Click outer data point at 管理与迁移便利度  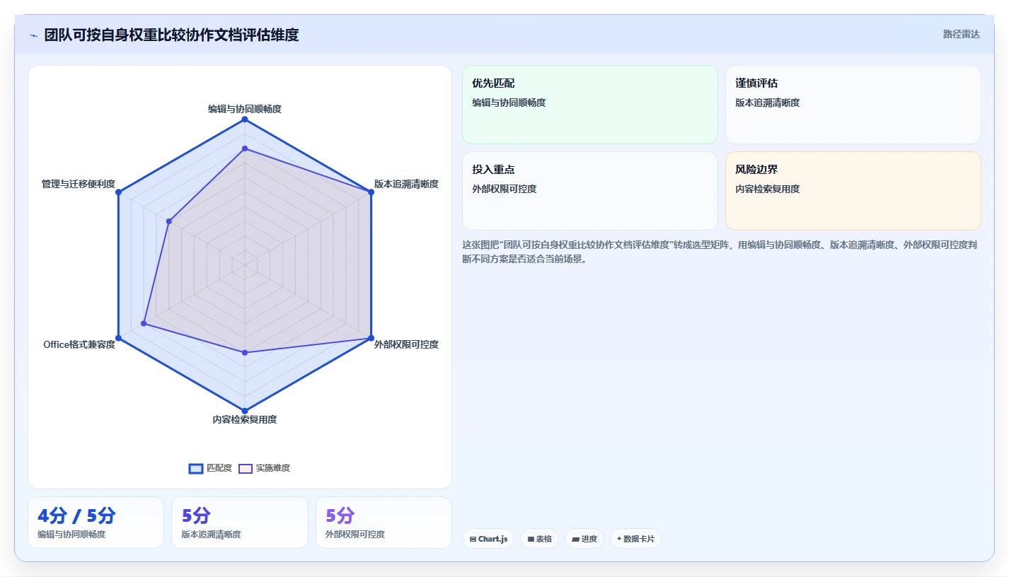tap(119, 192)
